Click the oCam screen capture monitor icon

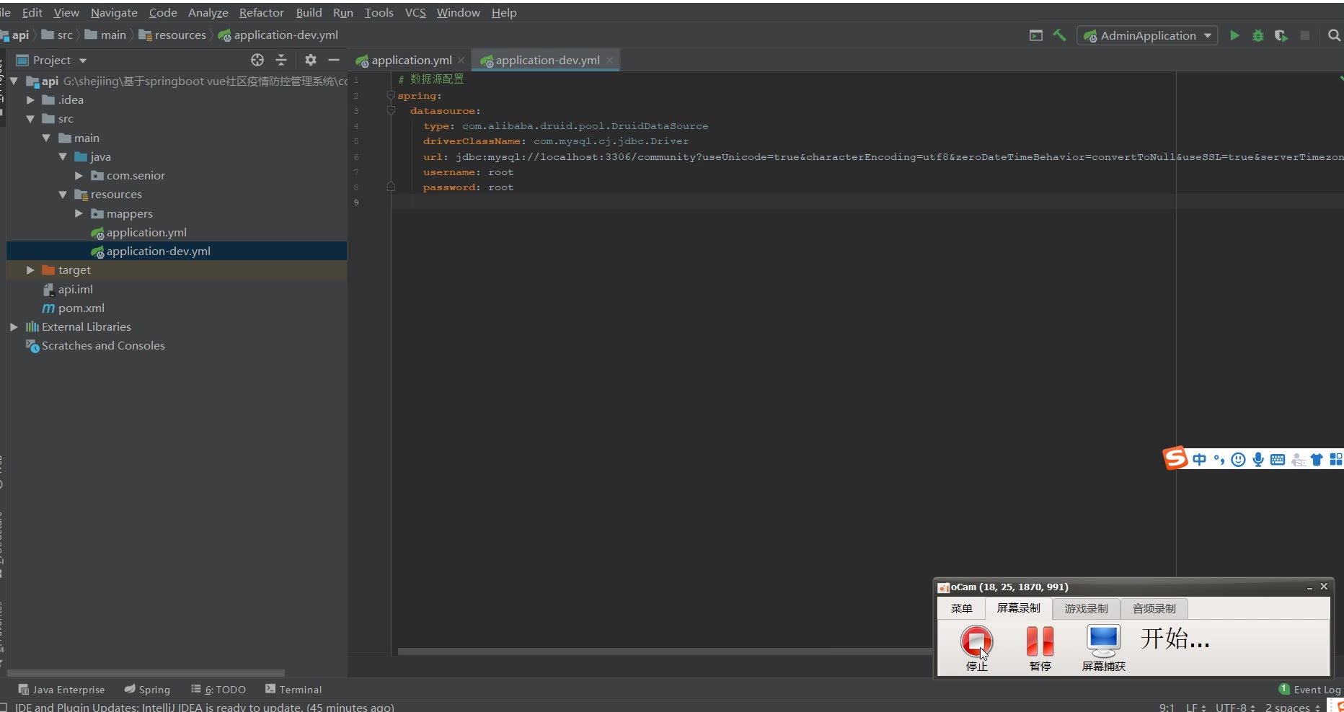(1103, 639)
